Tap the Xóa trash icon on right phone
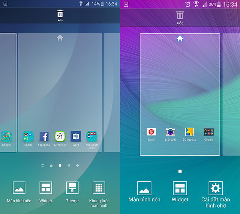This screenshot has width=240, height=214. coord(180,15)
